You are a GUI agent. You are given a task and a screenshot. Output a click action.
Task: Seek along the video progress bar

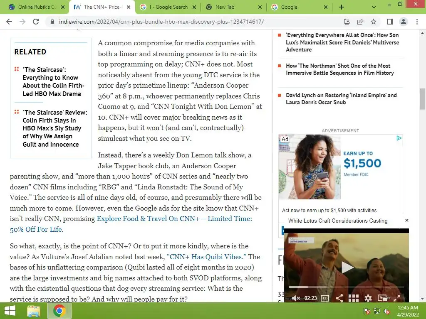click(347, 287)
